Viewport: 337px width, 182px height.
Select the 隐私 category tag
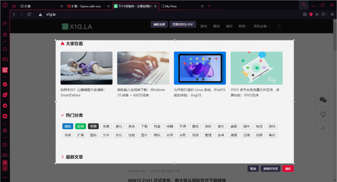tap(157, 135)
